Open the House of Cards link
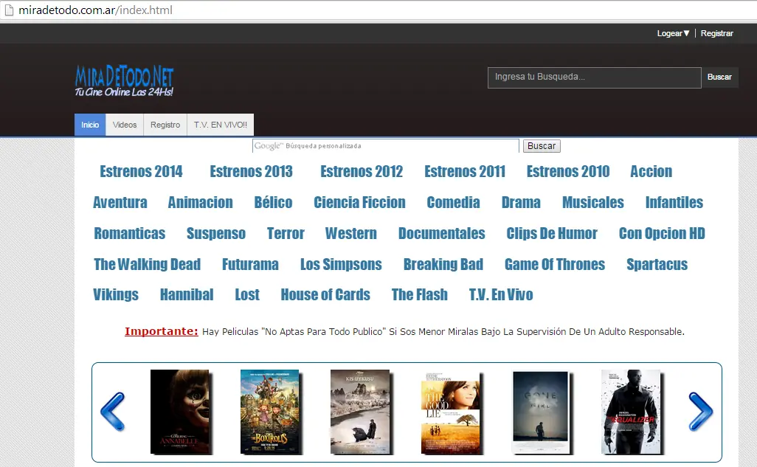 click(325, 294)
